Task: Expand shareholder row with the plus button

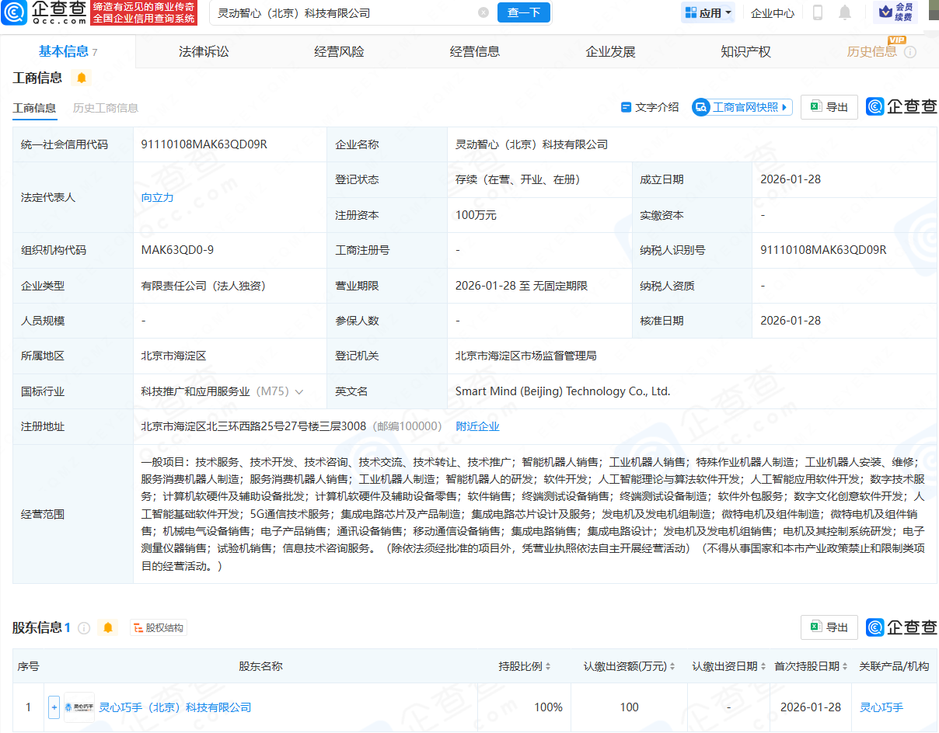Action: [x=53, y=707]
